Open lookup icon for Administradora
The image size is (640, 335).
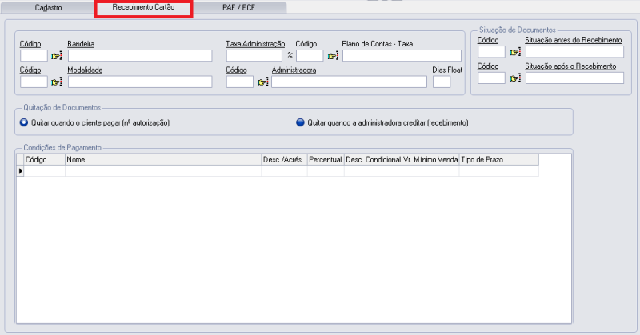(x=262, y=82)
